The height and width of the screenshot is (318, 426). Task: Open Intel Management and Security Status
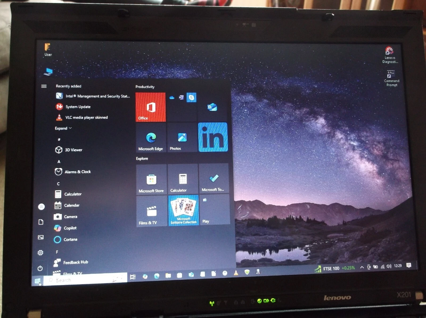(93, 96)
